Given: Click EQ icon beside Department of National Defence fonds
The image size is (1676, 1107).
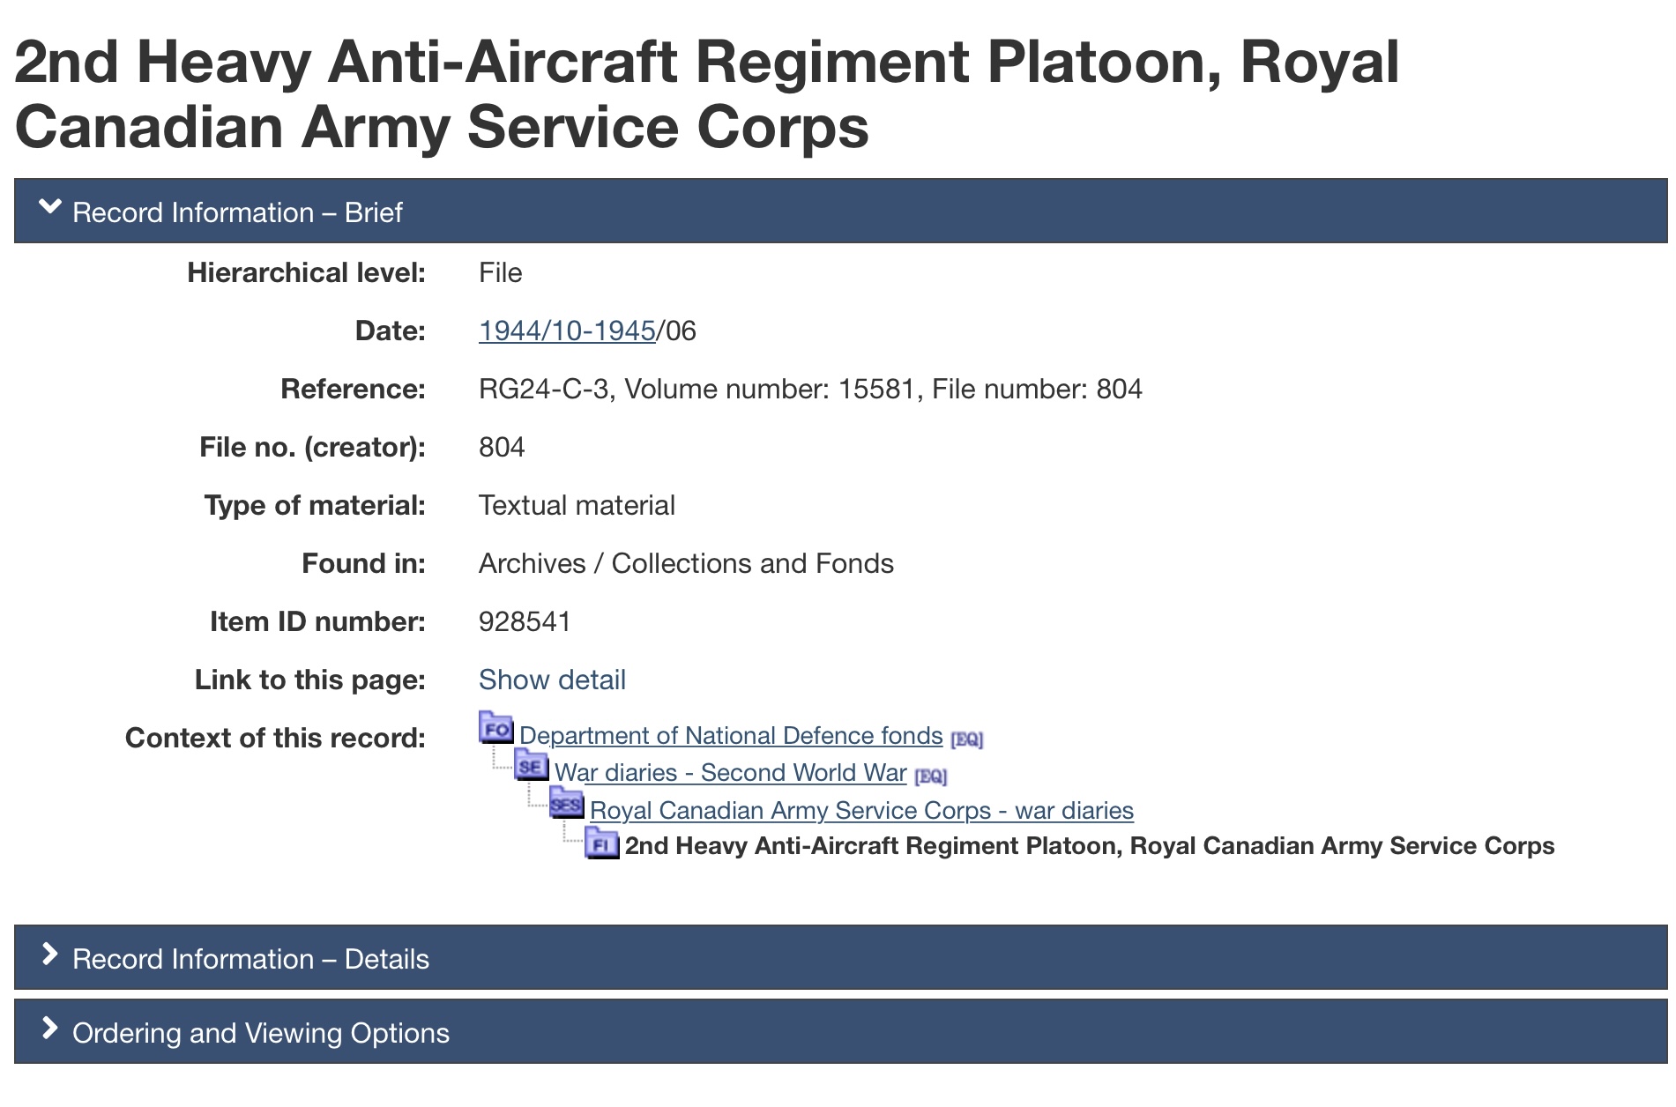Looking at the screenshot, I should tap(966, 739).
